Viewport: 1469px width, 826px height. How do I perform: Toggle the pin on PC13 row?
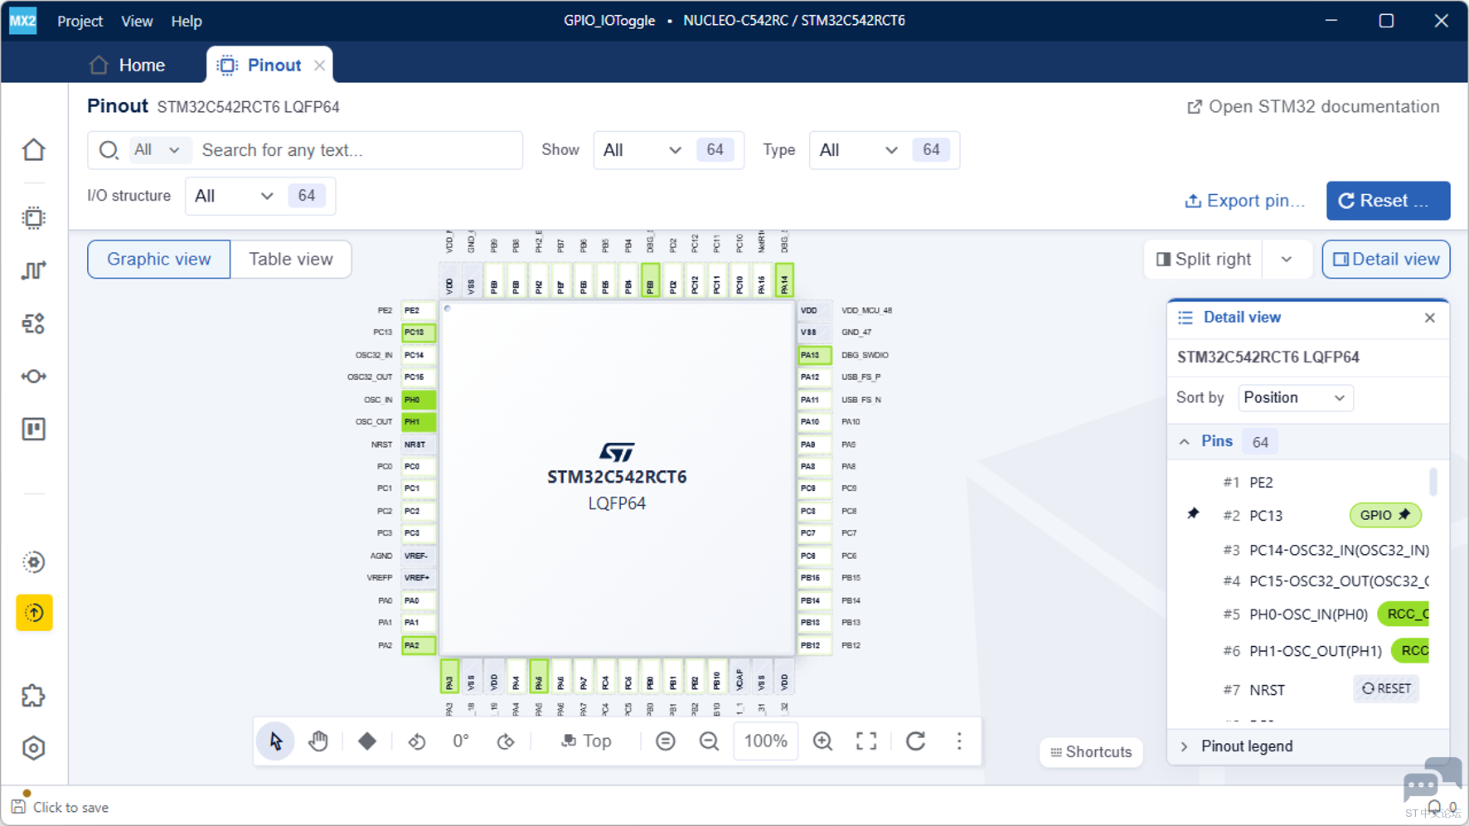pyautogui.click(x=1193, y=514)
